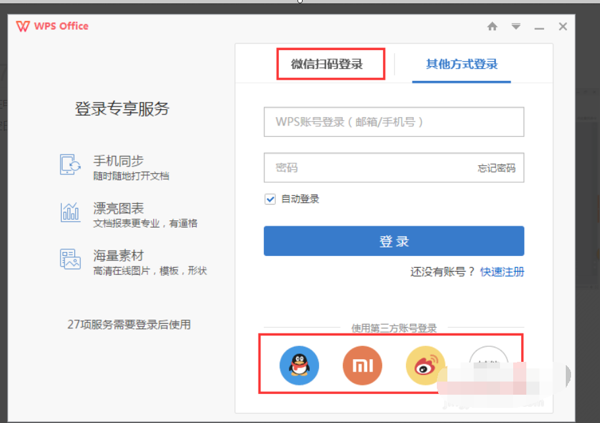Click the 高清在线图片，模板，形状 description

click(150, 271)
